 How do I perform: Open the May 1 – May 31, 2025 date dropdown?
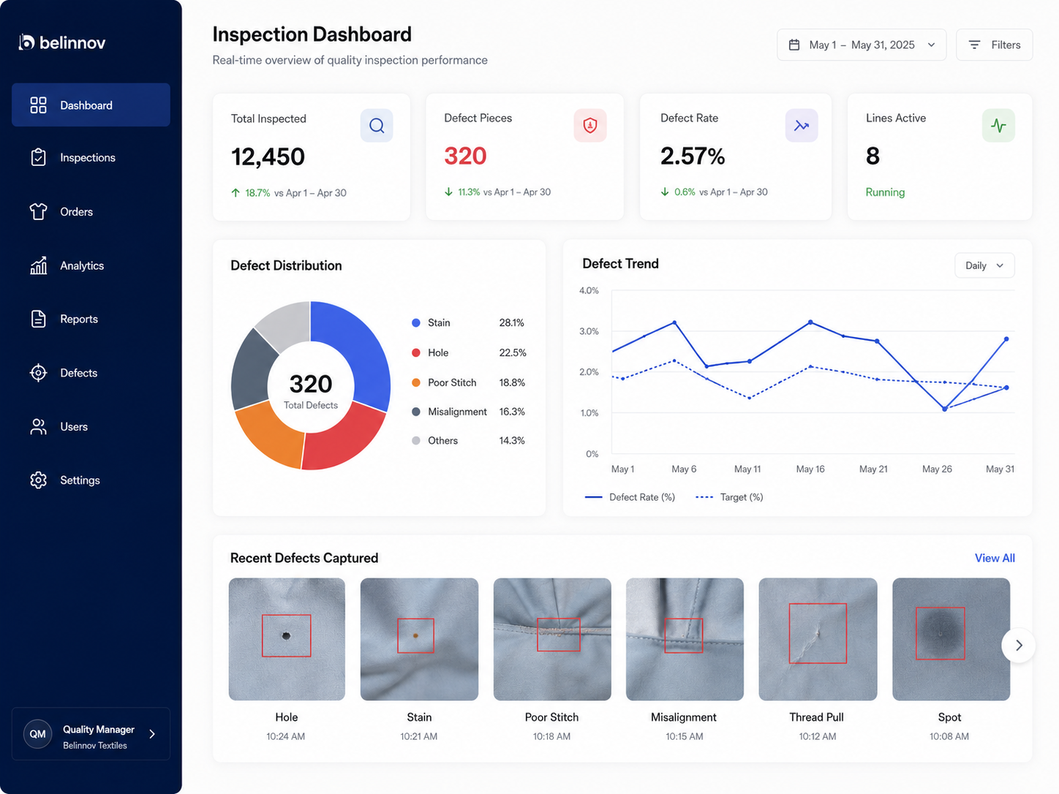(862, 45)
